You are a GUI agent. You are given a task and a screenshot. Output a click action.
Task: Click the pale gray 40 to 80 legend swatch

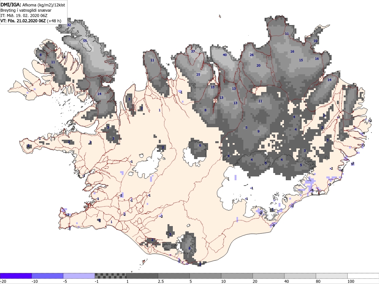tap(300, 276)
